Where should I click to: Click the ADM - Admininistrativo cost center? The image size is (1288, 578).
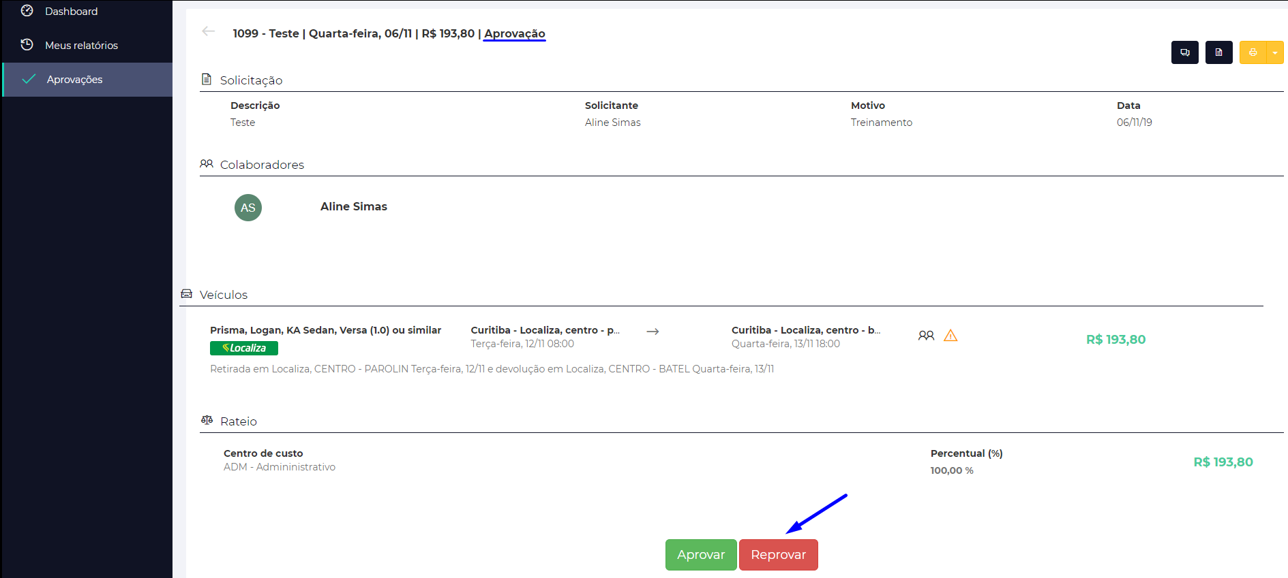coord(280,467)
